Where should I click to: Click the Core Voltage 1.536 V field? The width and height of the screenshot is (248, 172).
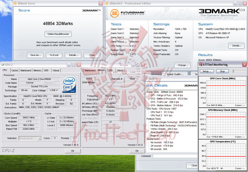pos(53,90)
